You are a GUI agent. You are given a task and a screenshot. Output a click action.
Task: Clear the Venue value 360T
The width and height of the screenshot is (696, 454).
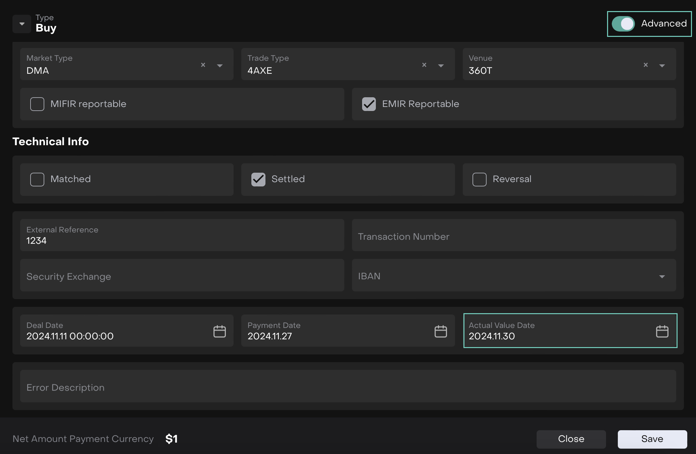(645, 65)
